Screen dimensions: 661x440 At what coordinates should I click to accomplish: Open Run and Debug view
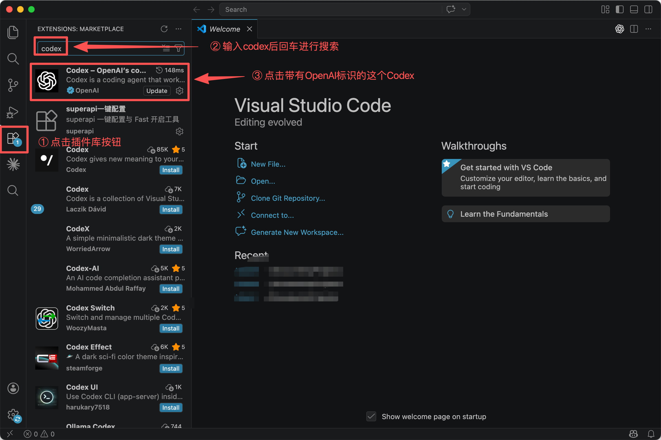click(x=13, y=112)
